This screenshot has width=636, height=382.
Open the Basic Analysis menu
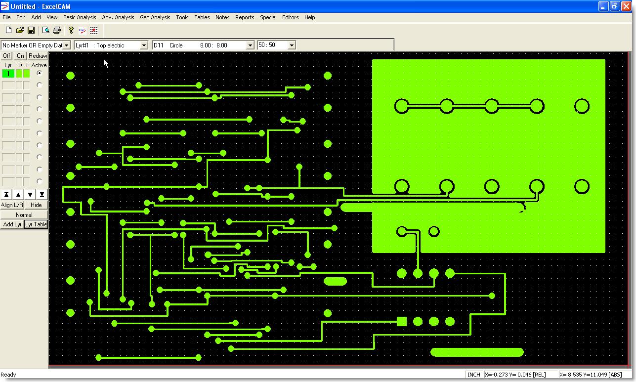click(x=80, y=17)
